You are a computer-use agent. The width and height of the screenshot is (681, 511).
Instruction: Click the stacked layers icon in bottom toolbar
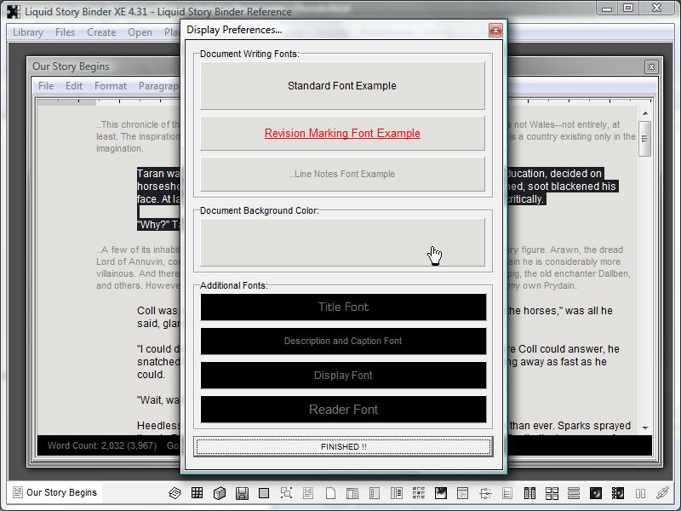pos(175,493)
